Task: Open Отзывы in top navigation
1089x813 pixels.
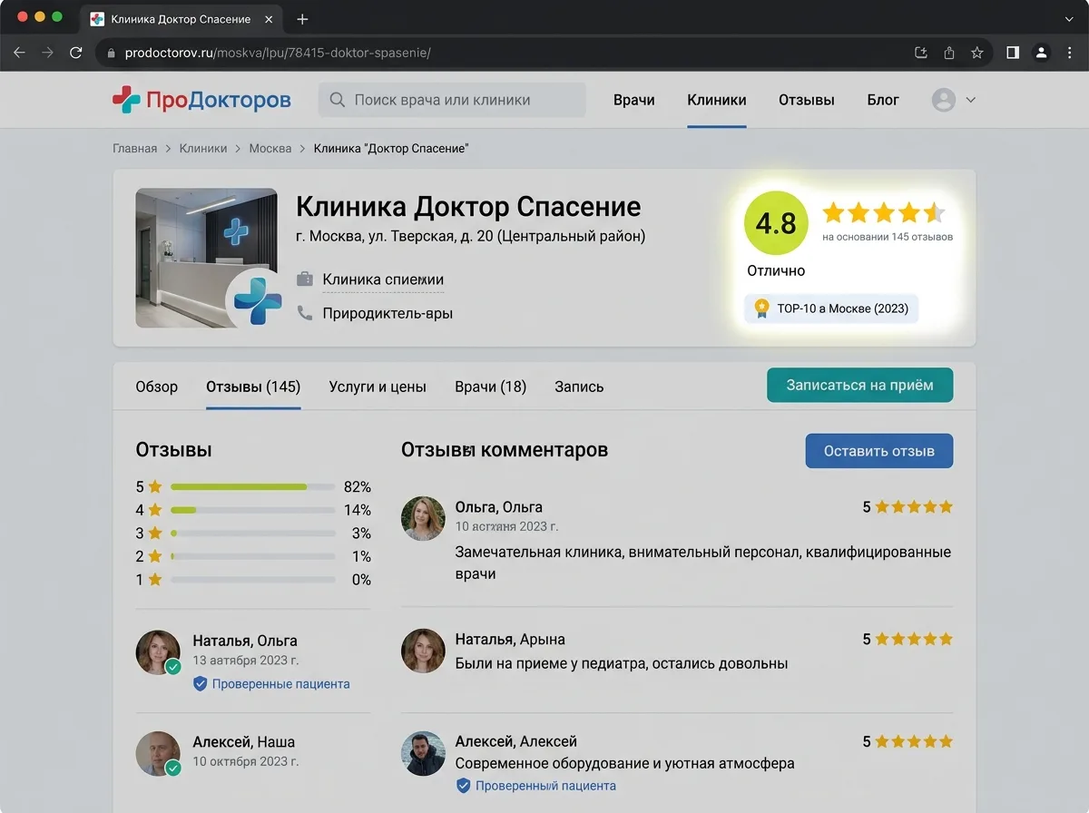Action: coord(807,100)
